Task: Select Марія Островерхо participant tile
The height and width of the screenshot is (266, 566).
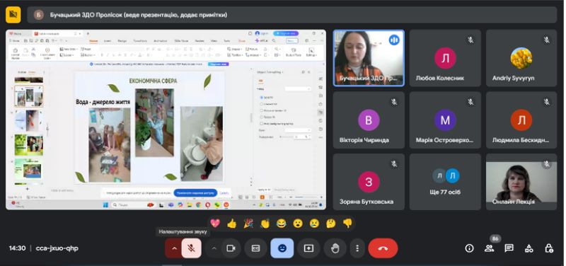Action: [x=445, y=120]
